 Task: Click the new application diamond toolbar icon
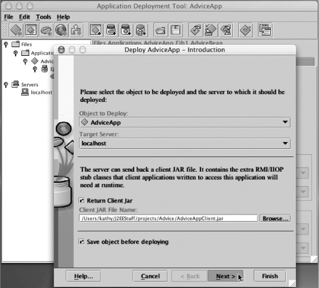point(16,30)
